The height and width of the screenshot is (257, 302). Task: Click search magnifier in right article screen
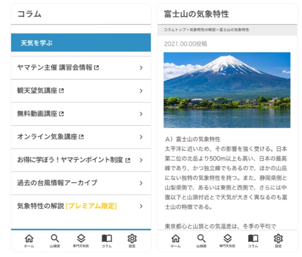202,239
